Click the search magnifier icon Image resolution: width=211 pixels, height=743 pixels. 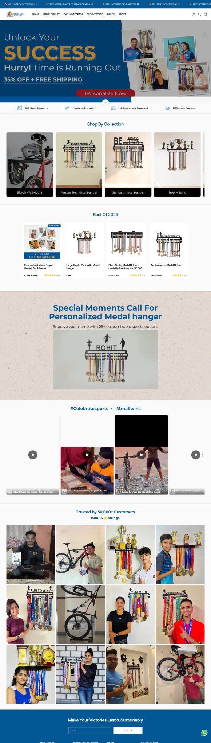pos(199,15)
